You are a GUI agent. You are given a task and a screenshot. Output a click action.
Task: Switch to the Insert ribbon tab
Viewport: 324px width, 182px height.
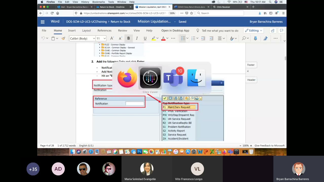72,31
